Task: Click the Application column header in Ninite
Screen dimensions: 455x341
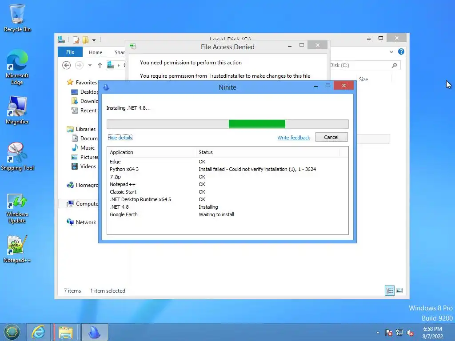Action: (152, 152)
